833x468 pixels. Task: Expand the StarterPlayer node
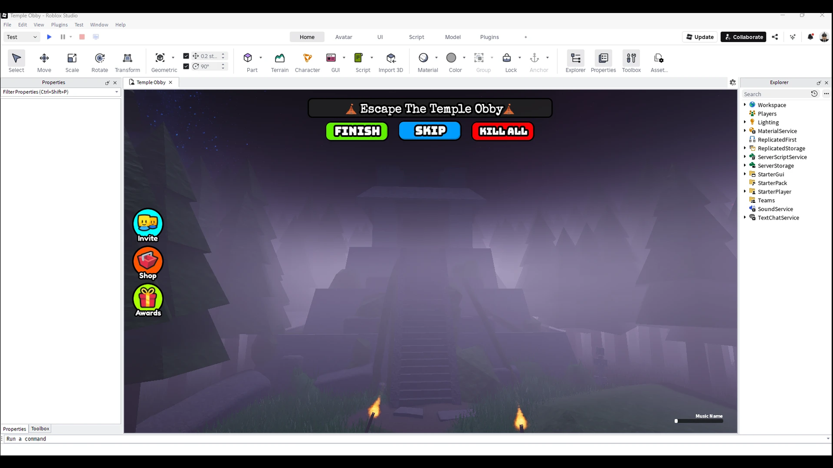pos(744,191)
